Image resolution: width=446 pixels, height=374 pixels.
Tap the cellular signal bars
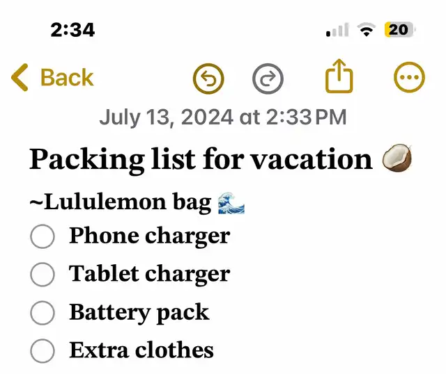coord(337,30)
